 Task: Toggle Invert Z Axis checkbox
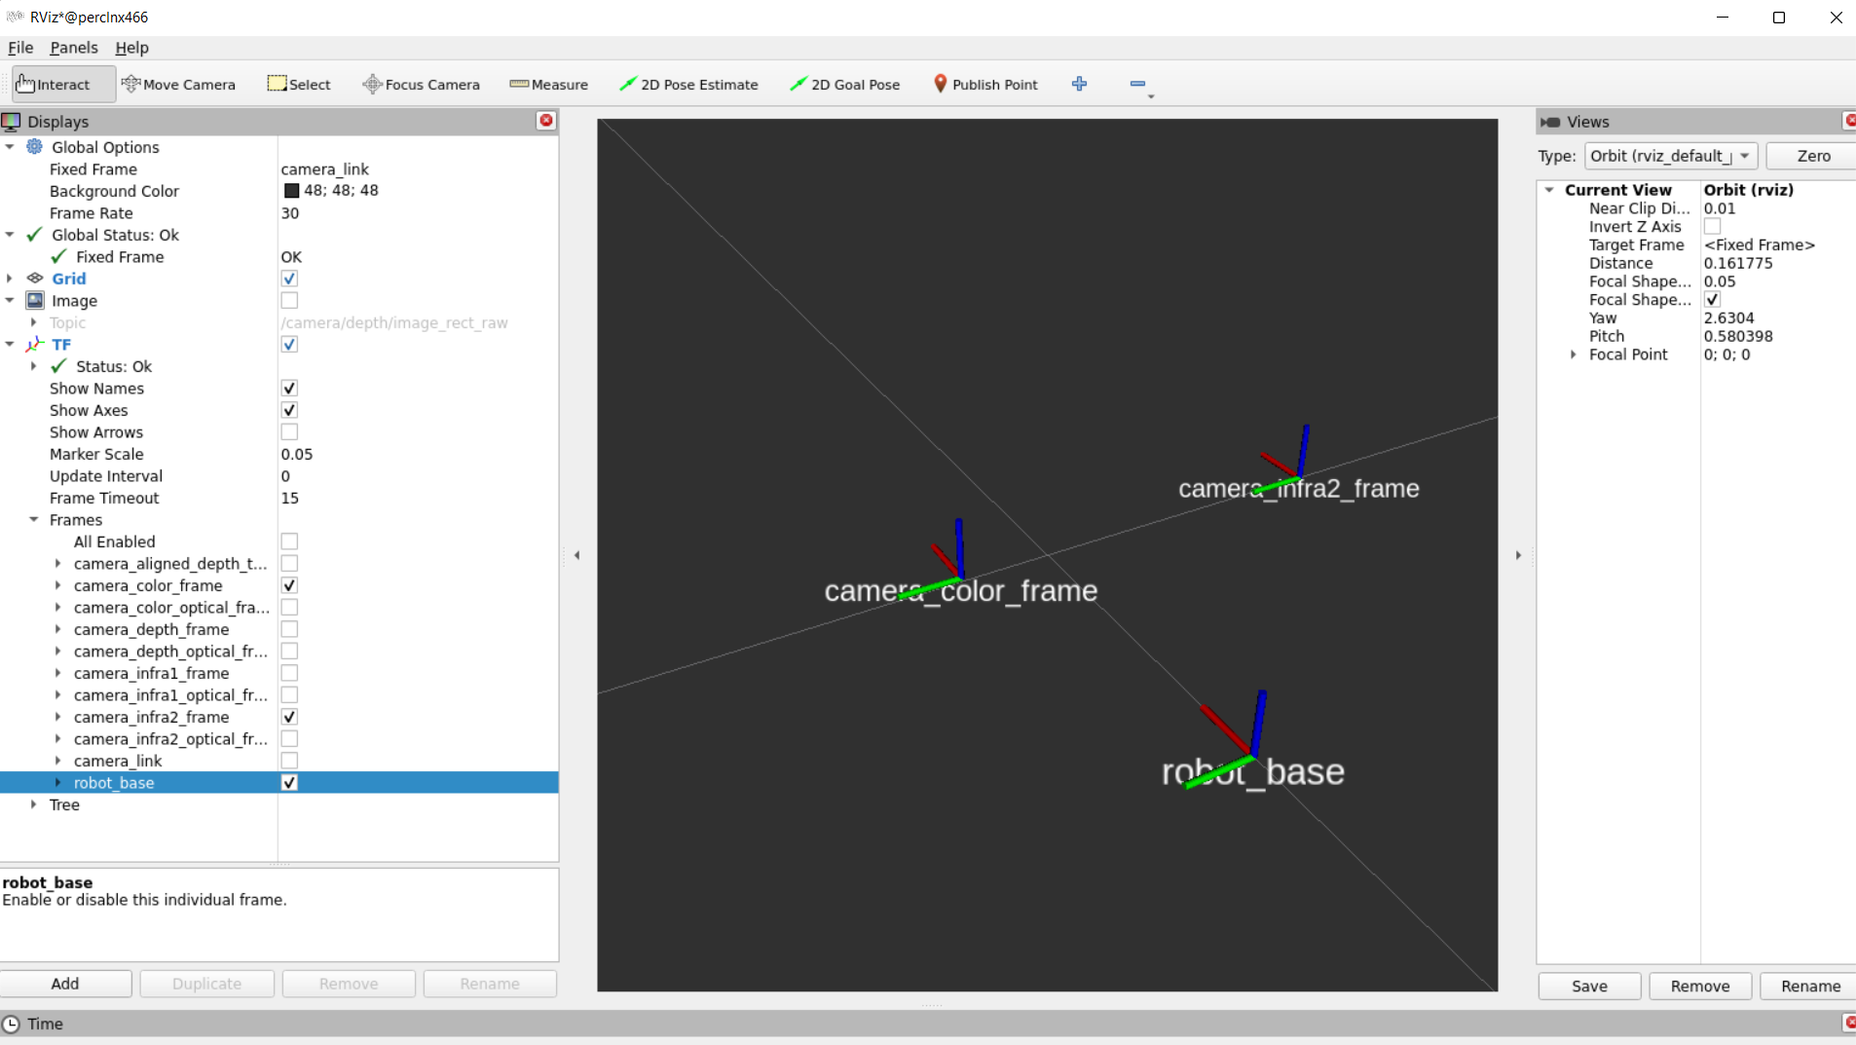point(1712,227)
